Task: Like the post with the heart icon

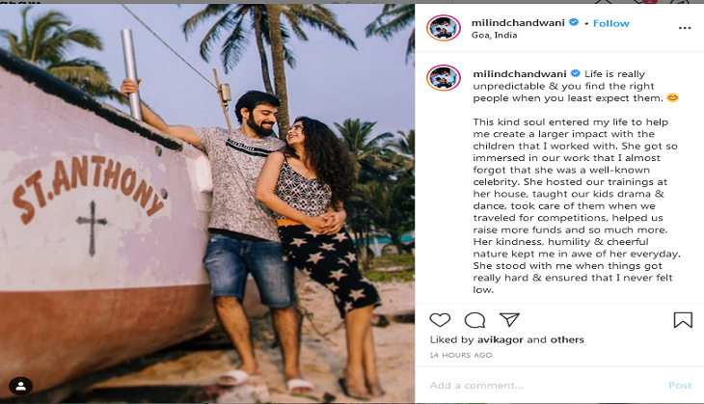Action: [x=440, y=320]
